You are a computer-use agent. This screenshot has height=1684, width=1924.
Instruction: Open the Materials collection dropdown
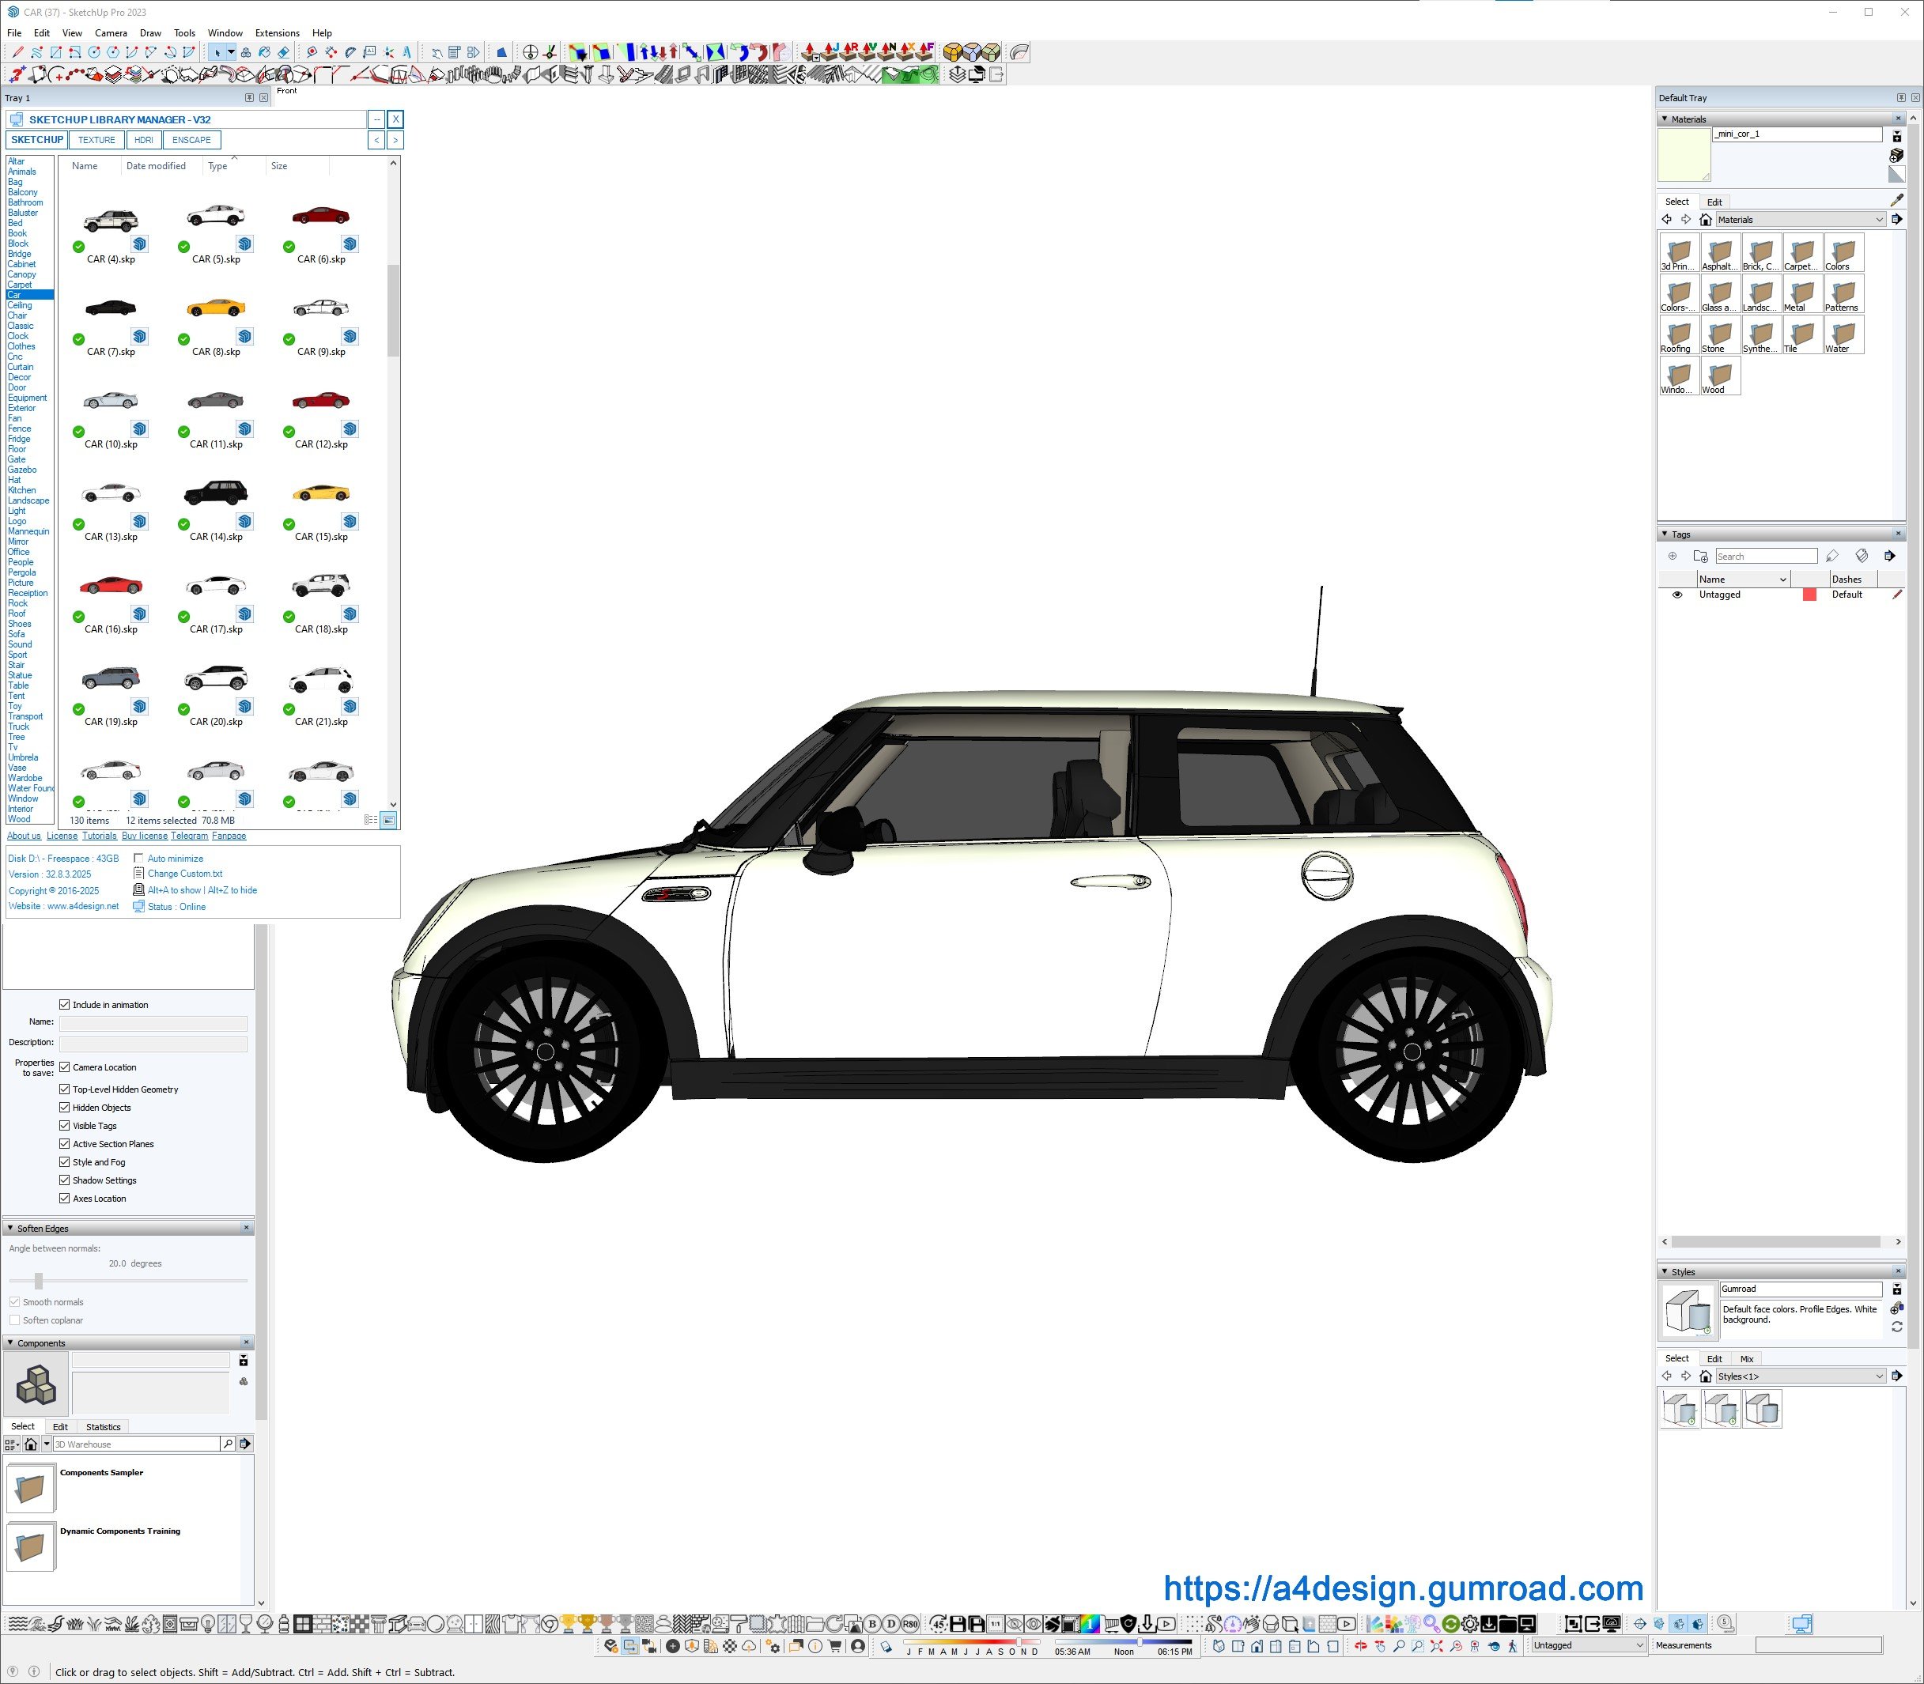point(1800,220)
